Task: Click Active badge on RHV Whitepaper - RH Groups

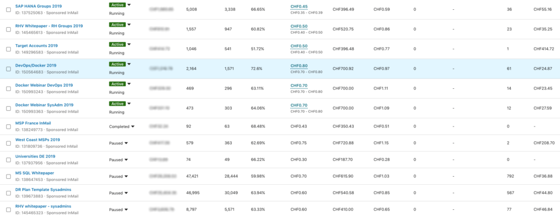Action: (x=117, y=25)
